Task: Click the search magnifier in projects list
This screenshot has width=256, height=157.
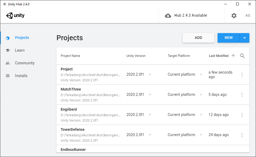Action: (242, 56)
